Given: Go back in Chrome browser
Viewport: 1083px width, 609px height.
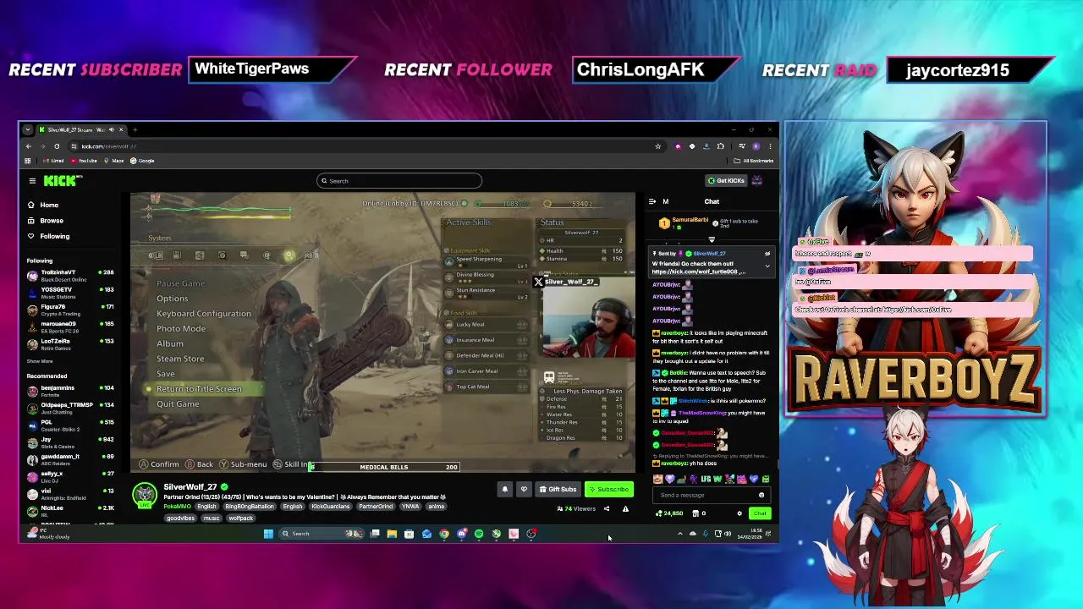Looking at the screenshot, I should pyautogui.click(x=28, y=146).
